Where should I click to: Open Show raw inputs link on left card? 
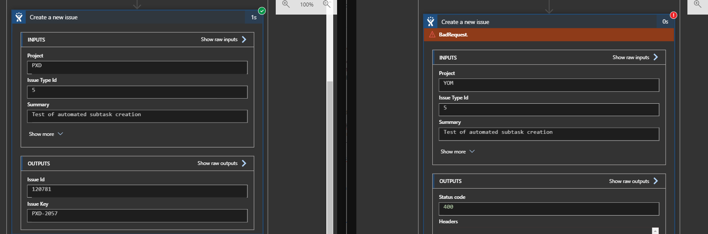click(219, 39)
